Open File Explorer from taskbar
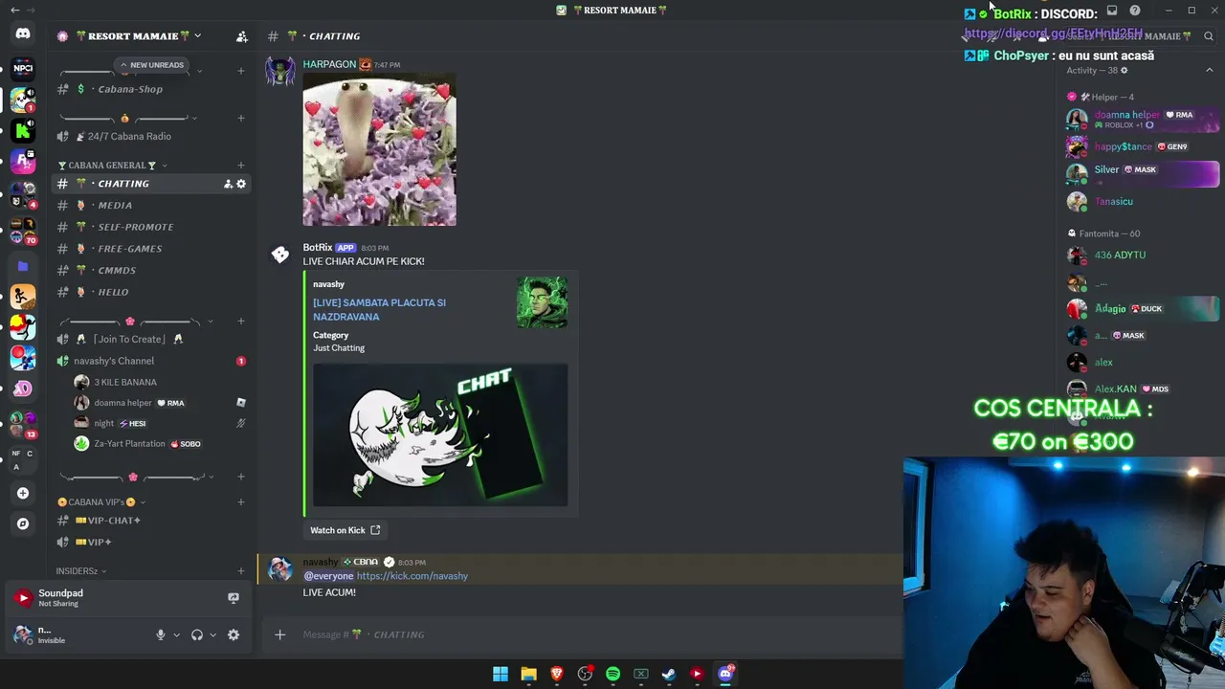This screenshot has width=1225, height=689. 528,674
